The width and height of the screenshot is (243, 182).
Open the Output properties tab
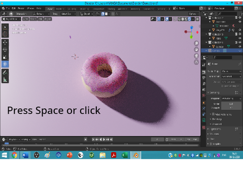tap(204, 78)
